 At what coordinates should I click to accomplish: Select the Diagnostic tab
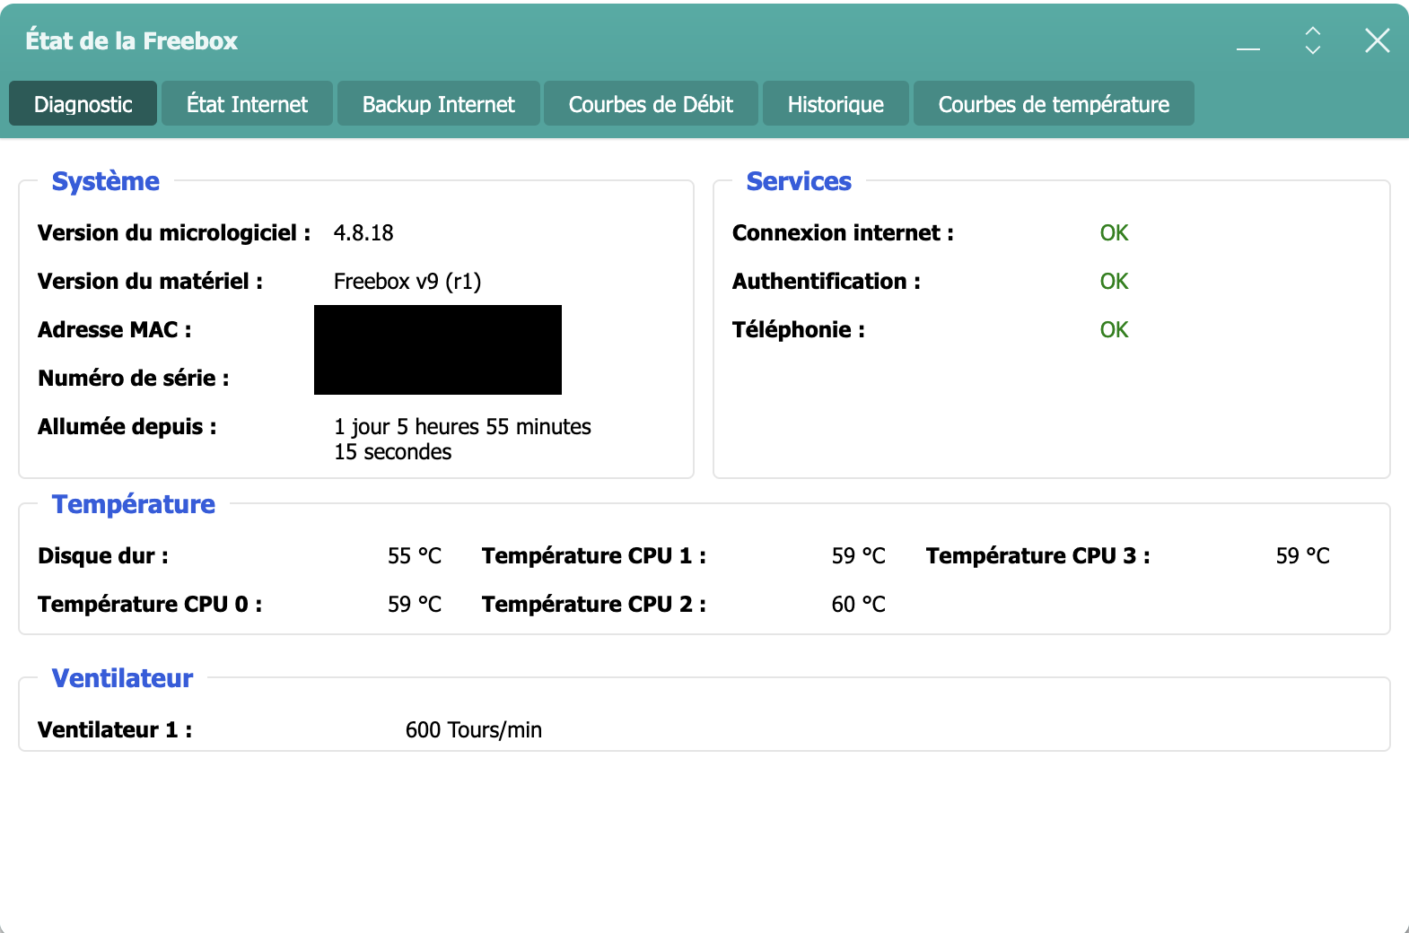pos(83,104)
